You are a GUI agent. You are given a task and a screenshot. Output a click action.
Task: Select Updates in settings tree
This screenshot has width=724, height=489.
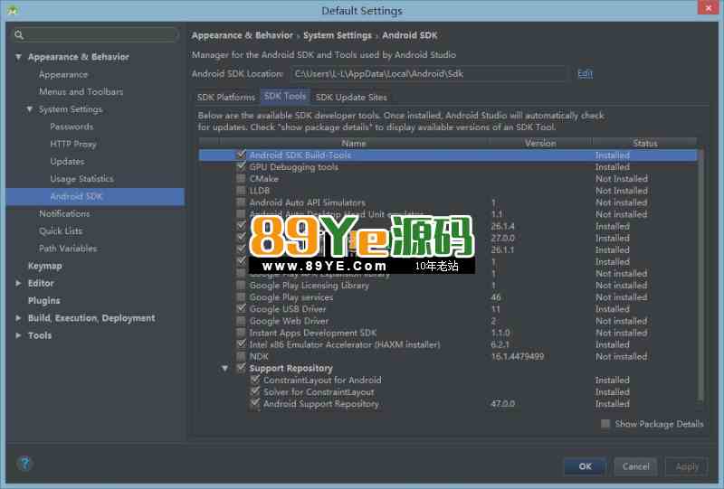67,162
